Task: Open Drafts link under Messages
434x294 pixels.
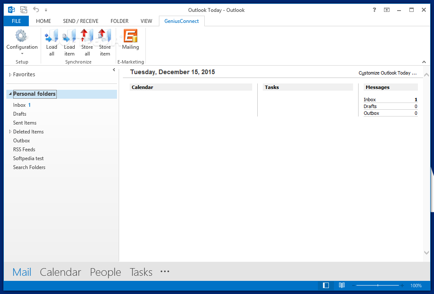Action: [x=370, y=106]
